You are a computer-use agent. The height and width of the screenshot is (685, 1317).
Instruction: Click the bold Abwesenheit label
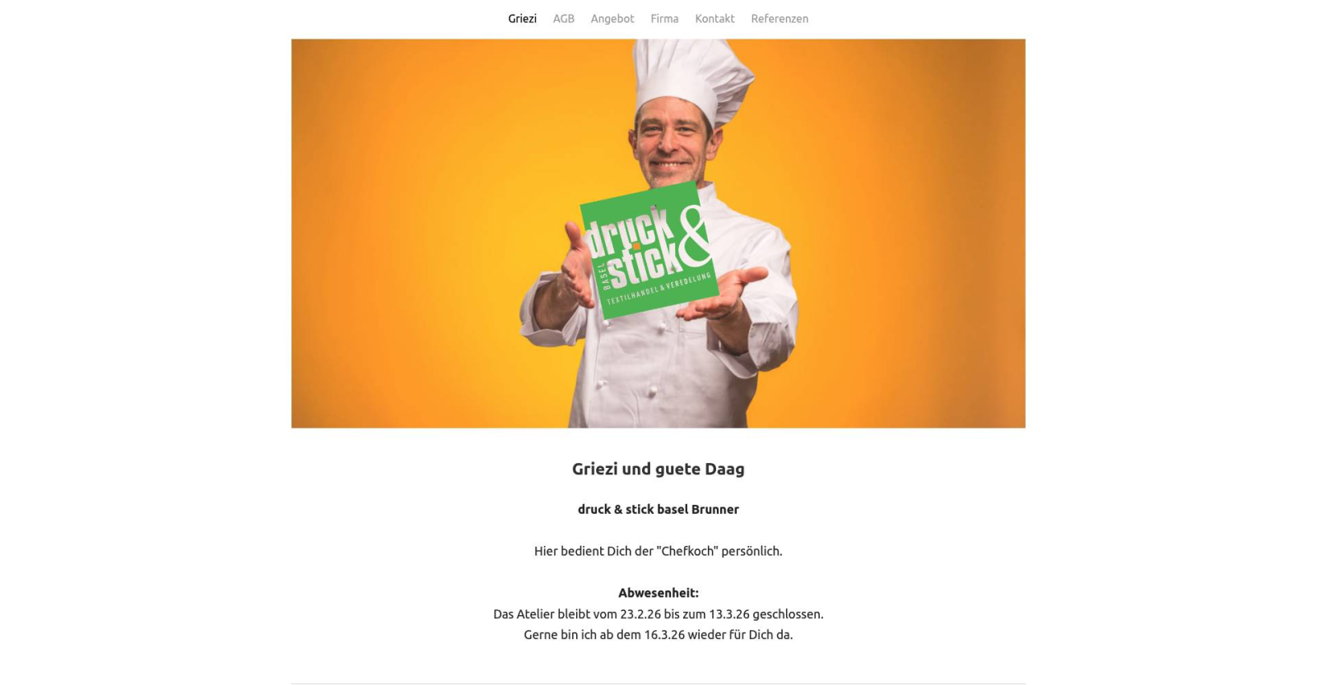tap(658, 593)
